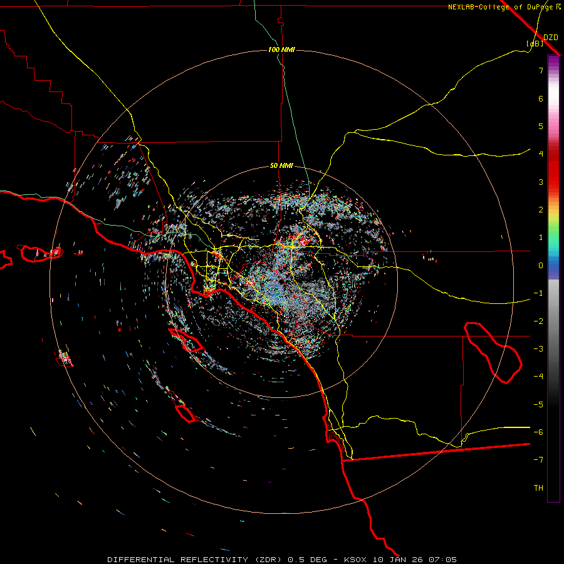Click the dark radar site dot at center
This screenshot has width=564, height=564.
(x=280, y=282)
